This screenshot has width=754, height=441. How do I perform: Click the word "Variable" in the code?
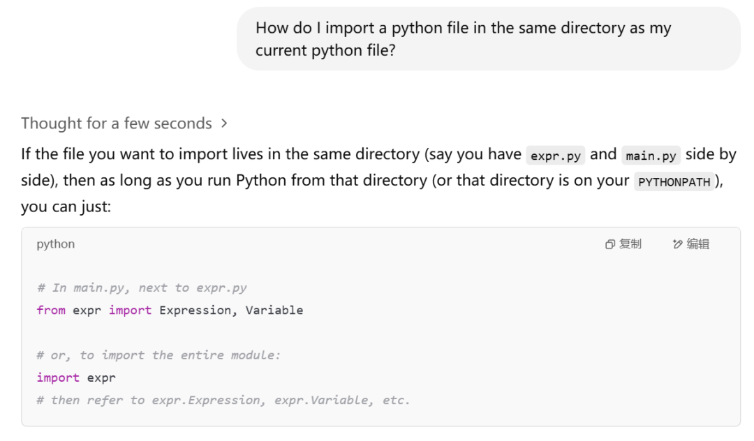274,311
